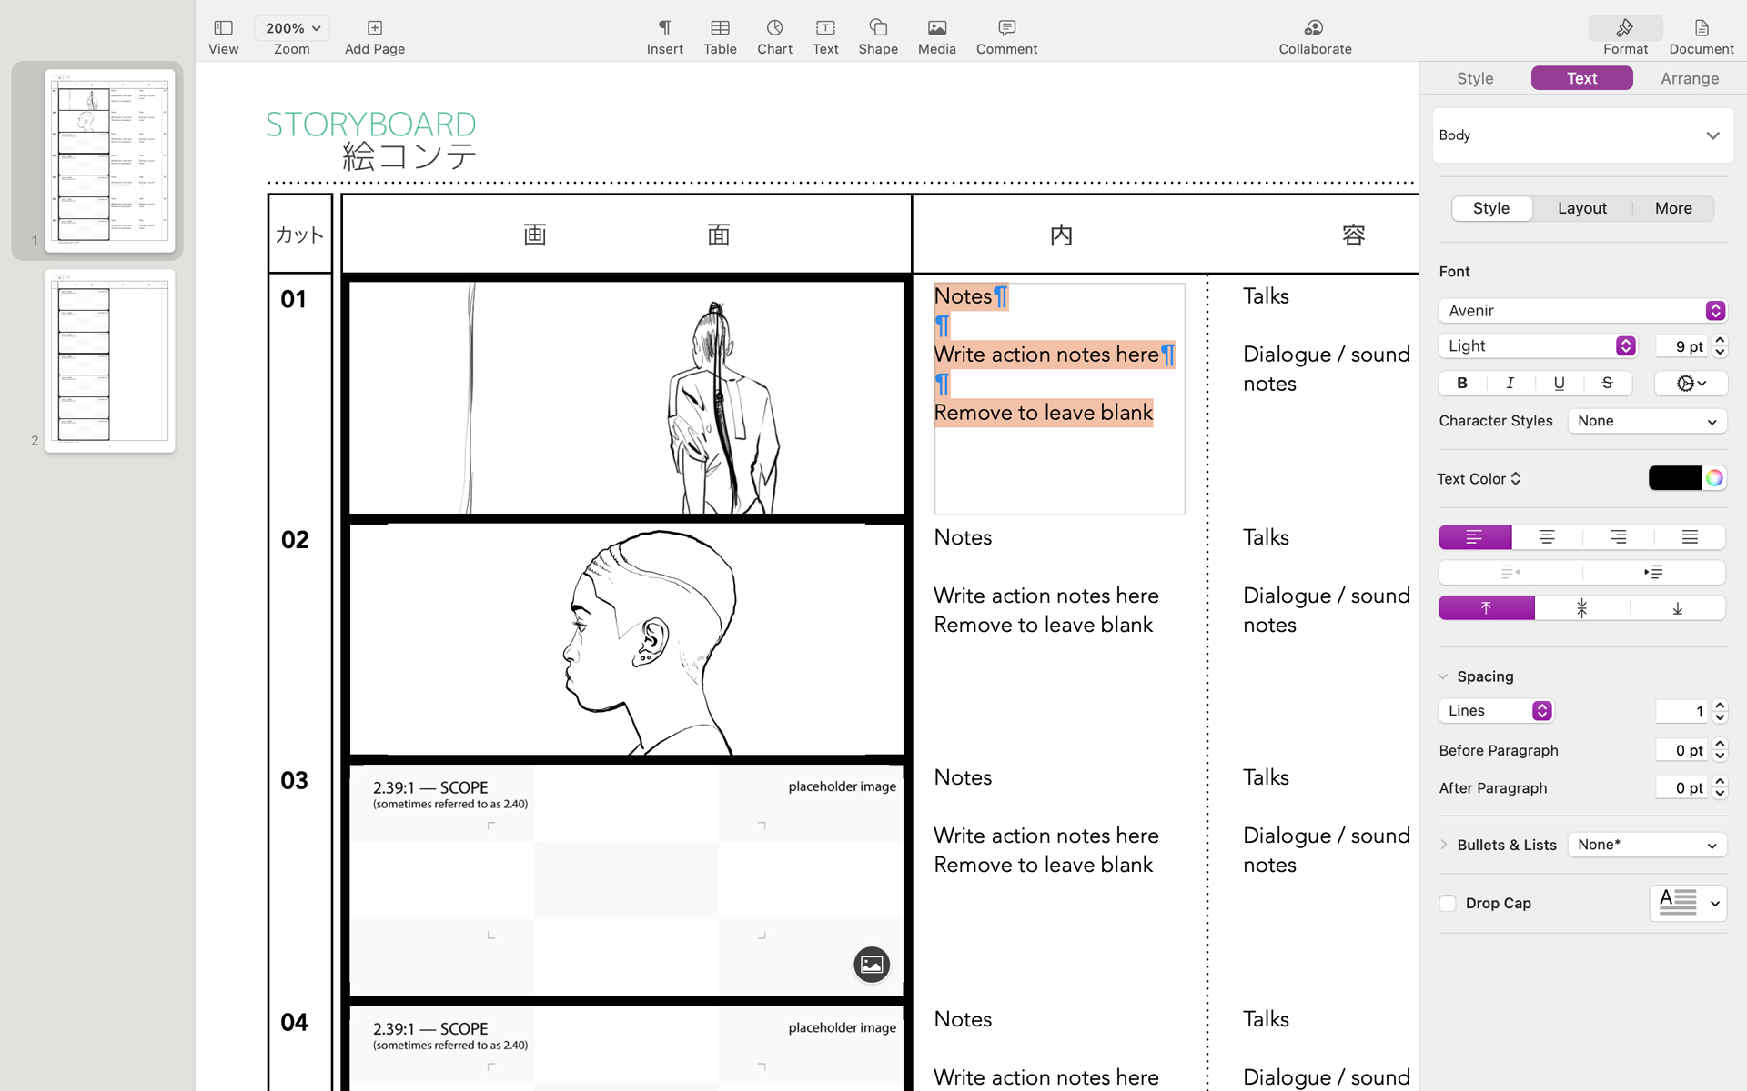This screenshot has width=1747, height=1091.
Task: Select the More sub-tab
Action: [x=1673, y=208]
